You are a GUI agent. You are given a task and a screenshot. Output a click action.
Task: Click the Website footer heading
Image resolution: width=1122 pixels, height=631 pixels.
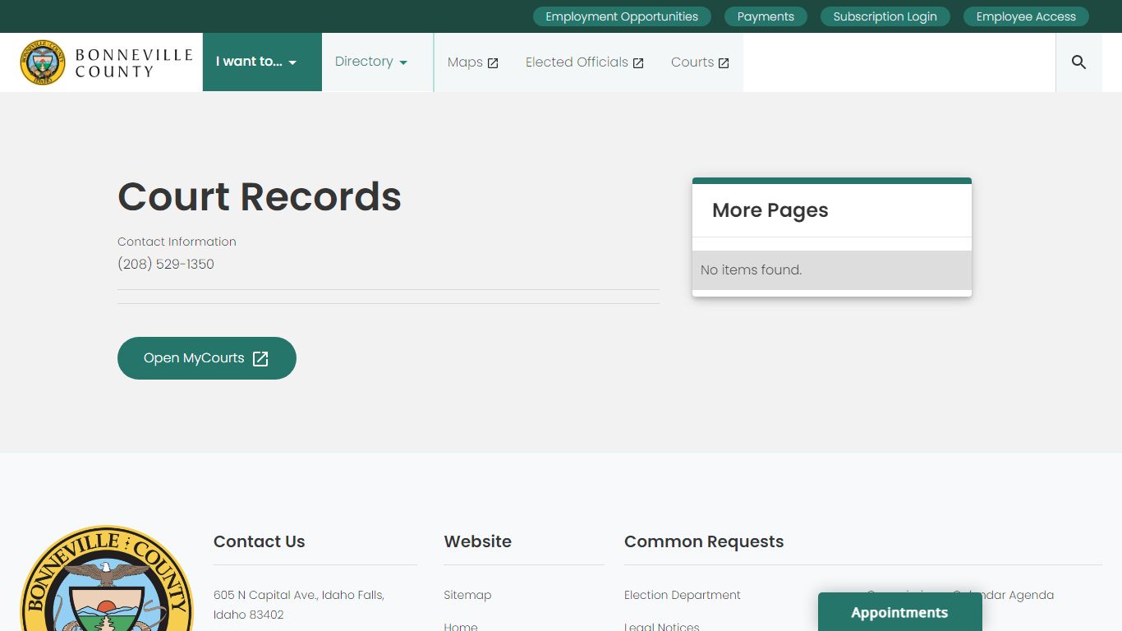(478, 541)
